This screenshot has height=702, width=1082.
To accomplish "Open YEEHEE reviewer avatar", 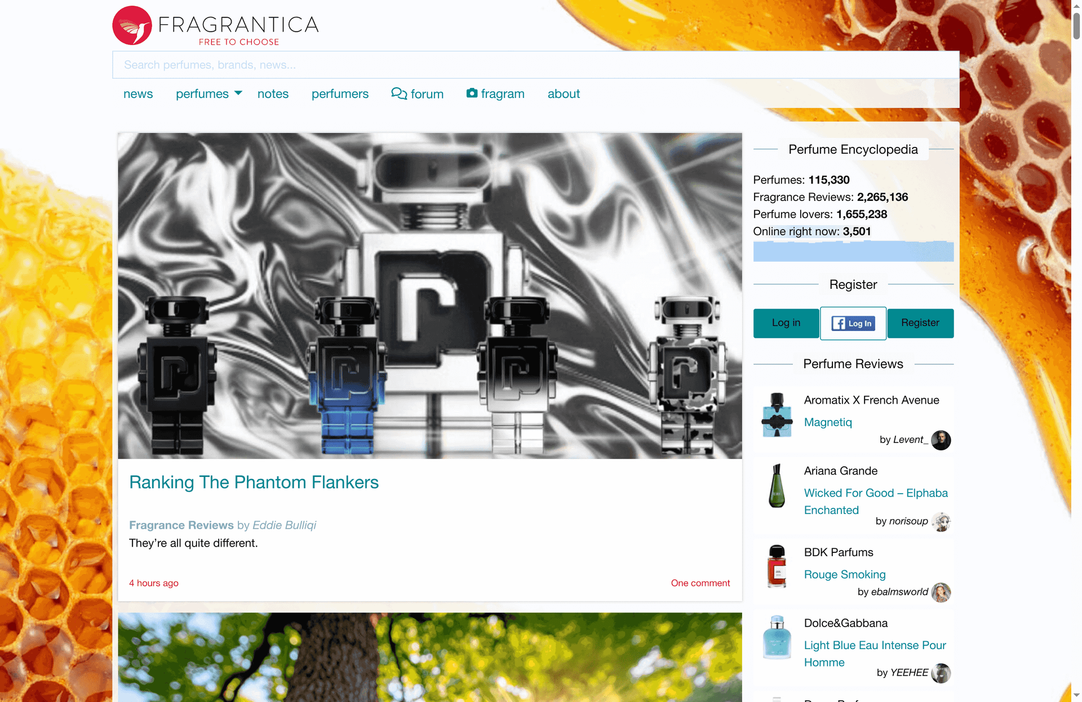I will point(941,673).
